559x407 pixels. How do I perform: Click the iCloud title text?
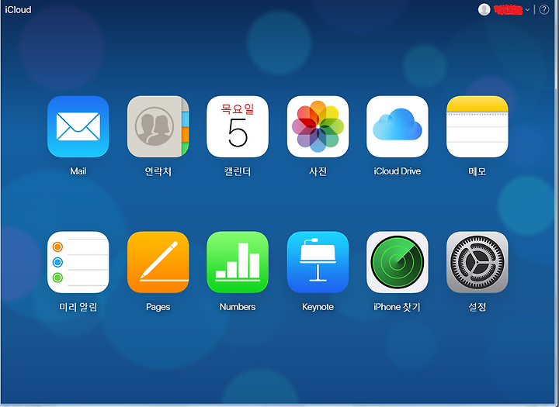coord(18,9)
